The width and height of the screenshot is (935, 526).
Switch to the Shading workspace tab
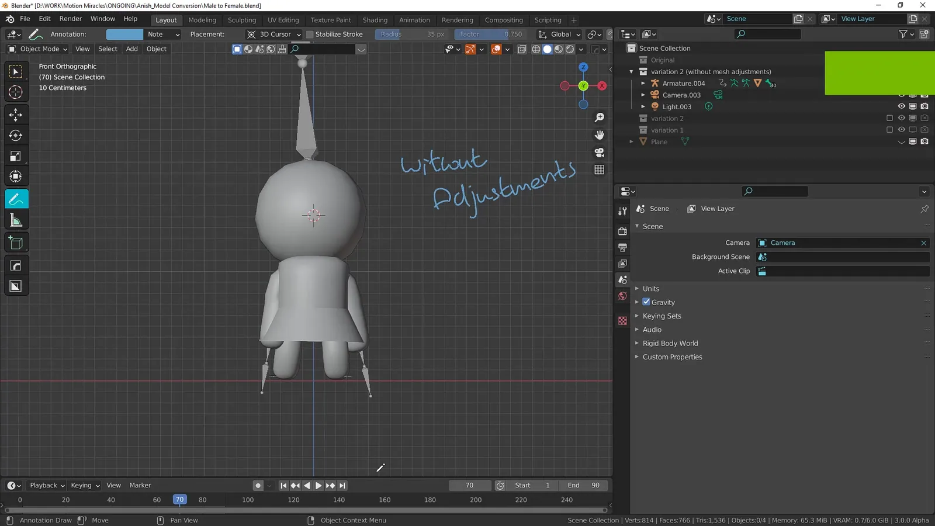(x=375, y=20)
